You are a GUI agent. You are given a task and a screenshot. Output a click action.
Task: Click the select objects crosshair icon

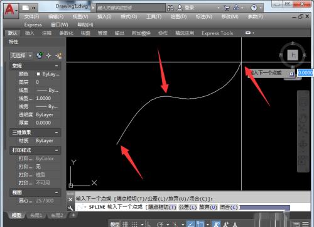pyautogui.click(x=49, y=55)
